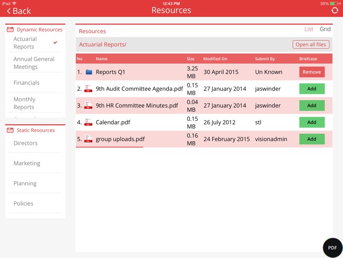Image resolution: width=343 pixels, height=258 pixels.
Task: Tap the round PDF floating button
Action: pyautogui.click(x=332, y=248)
